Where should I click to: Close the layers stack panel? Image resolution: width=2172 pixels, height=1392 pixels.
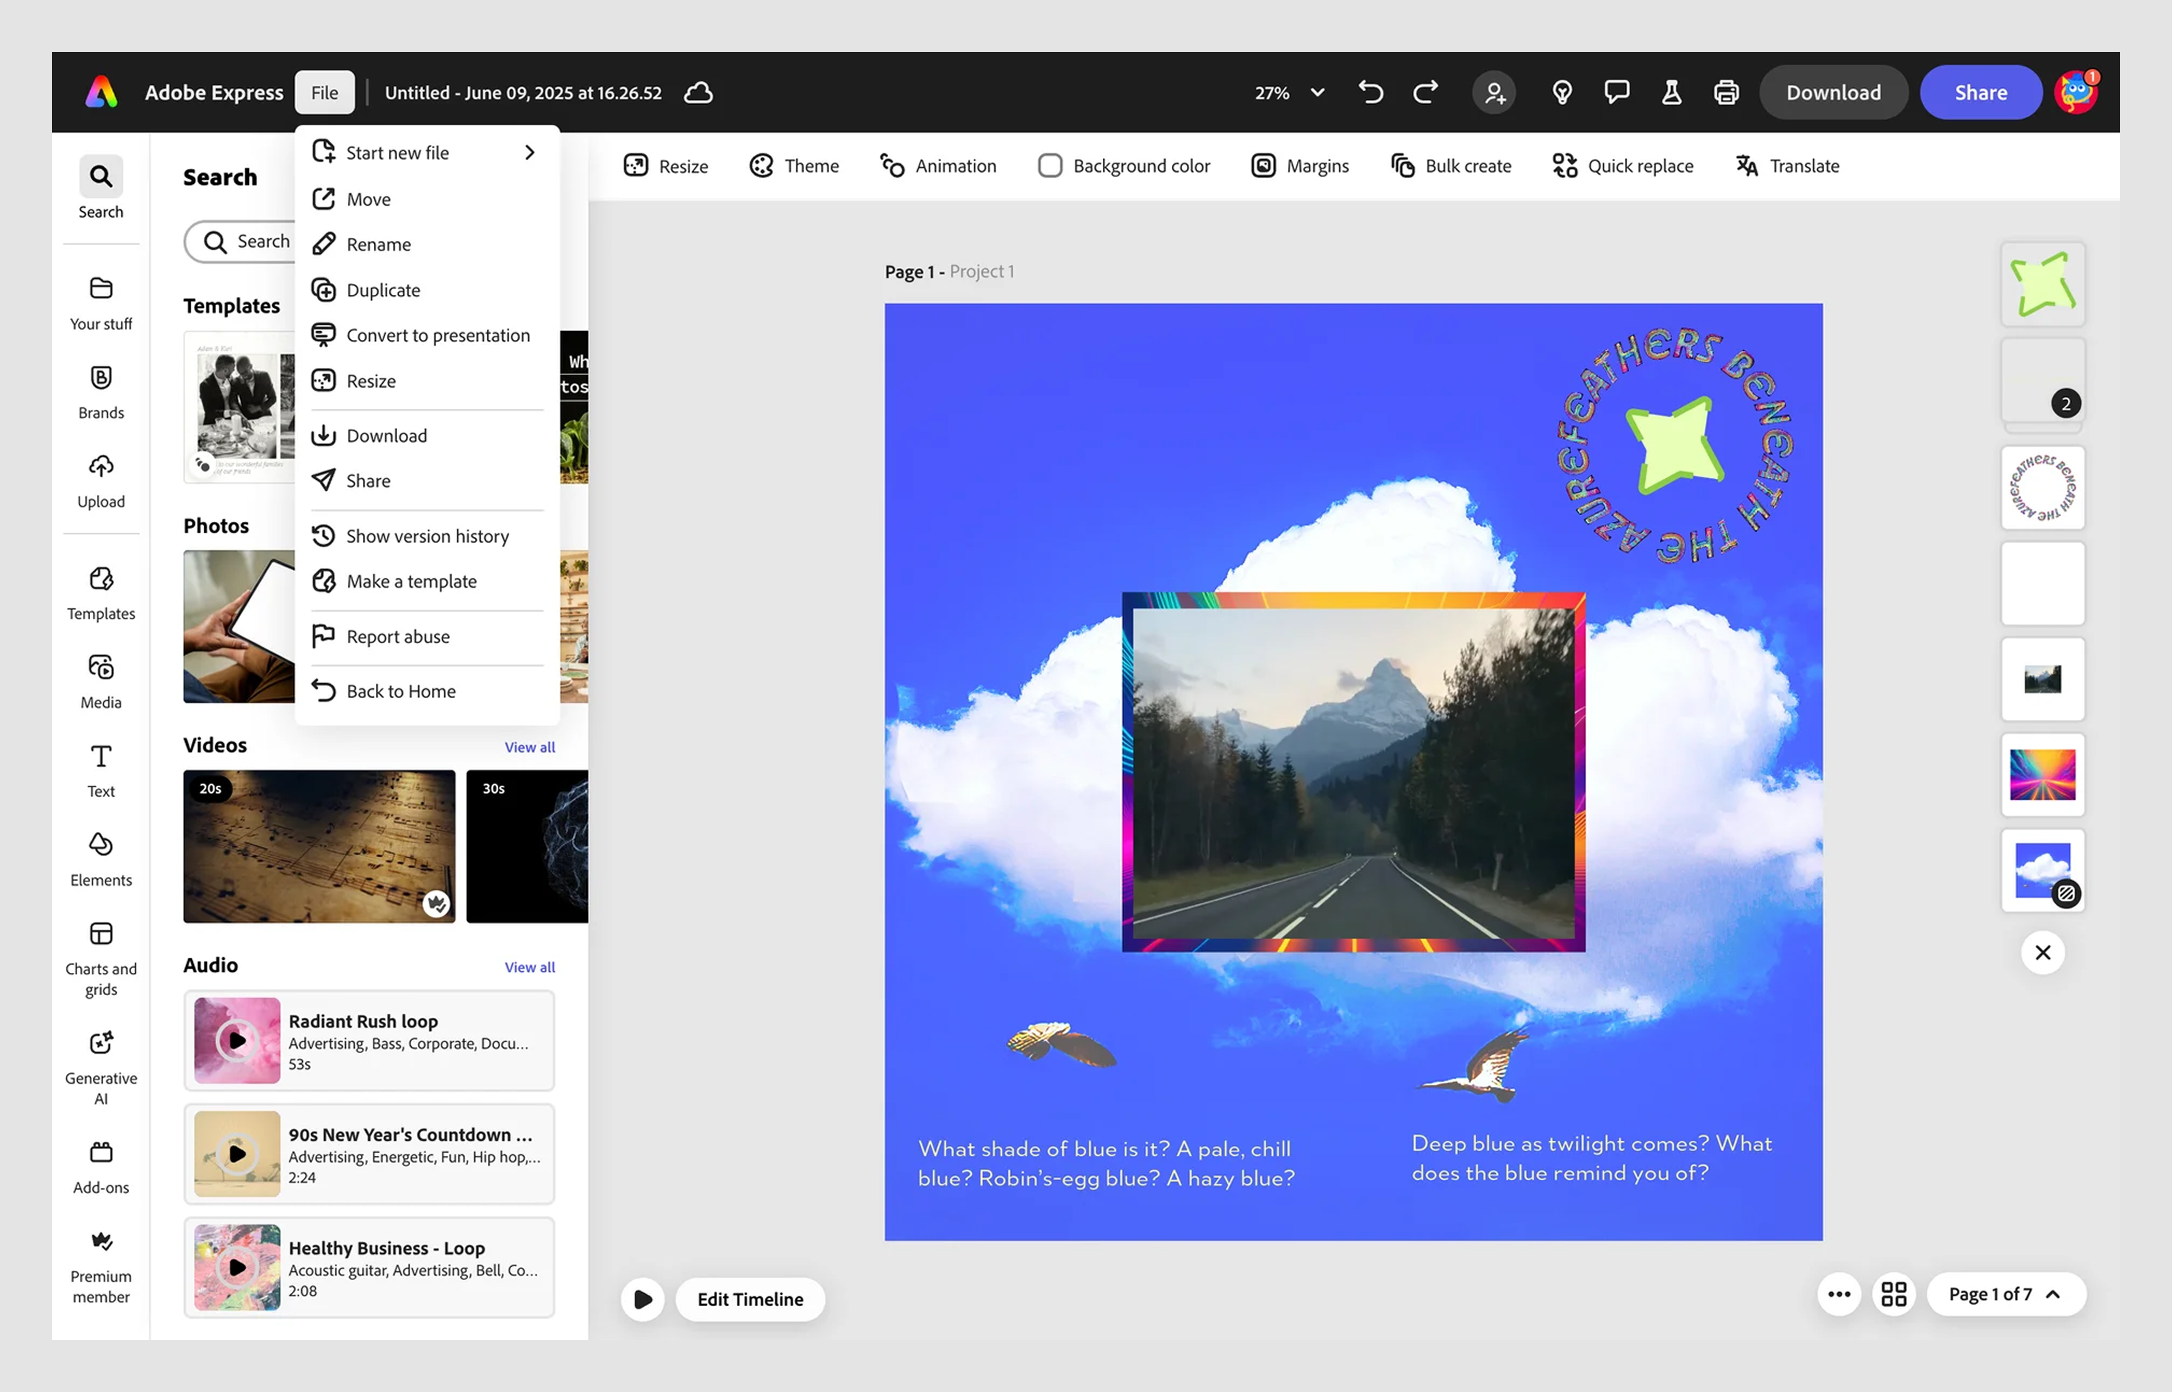(2042, 952)
